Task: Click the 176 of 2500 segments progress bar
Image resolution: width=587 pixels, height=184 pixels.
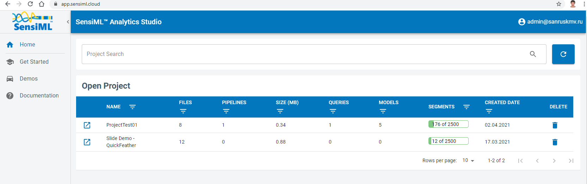Action: point(449,124)
